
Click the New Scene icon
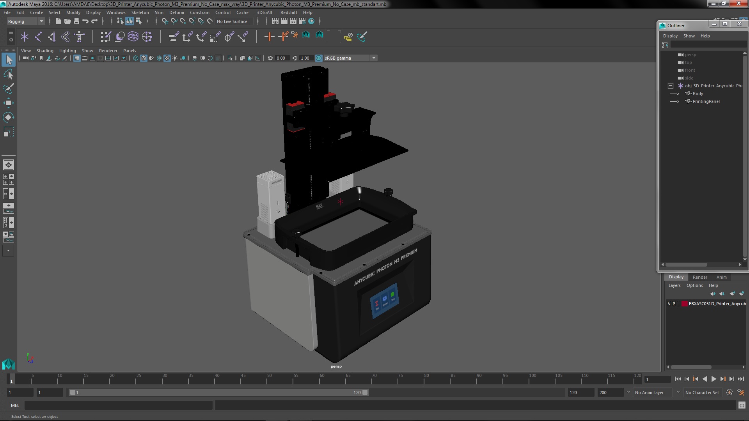58,21
